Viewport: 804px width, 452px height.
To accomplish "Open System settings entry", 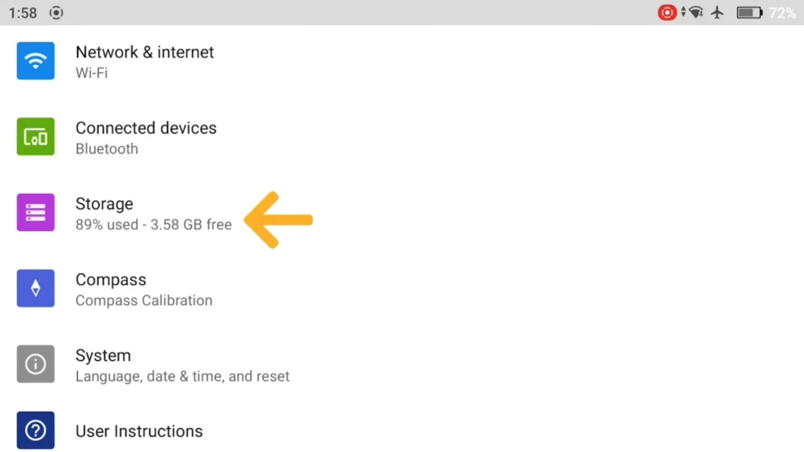I will pos(402,364).
